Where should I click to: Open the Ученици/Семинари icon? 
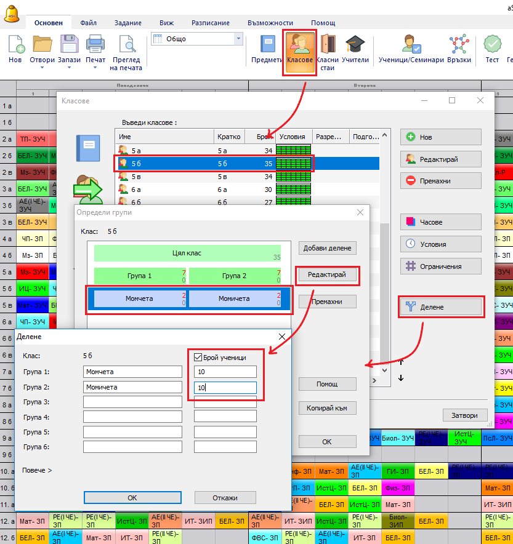pyautogui.click(x=411, y=45)
